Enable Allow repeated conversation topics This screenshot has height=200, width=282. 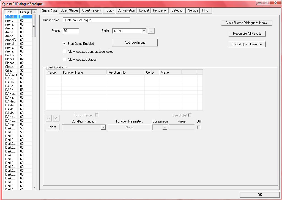(65, 52)
